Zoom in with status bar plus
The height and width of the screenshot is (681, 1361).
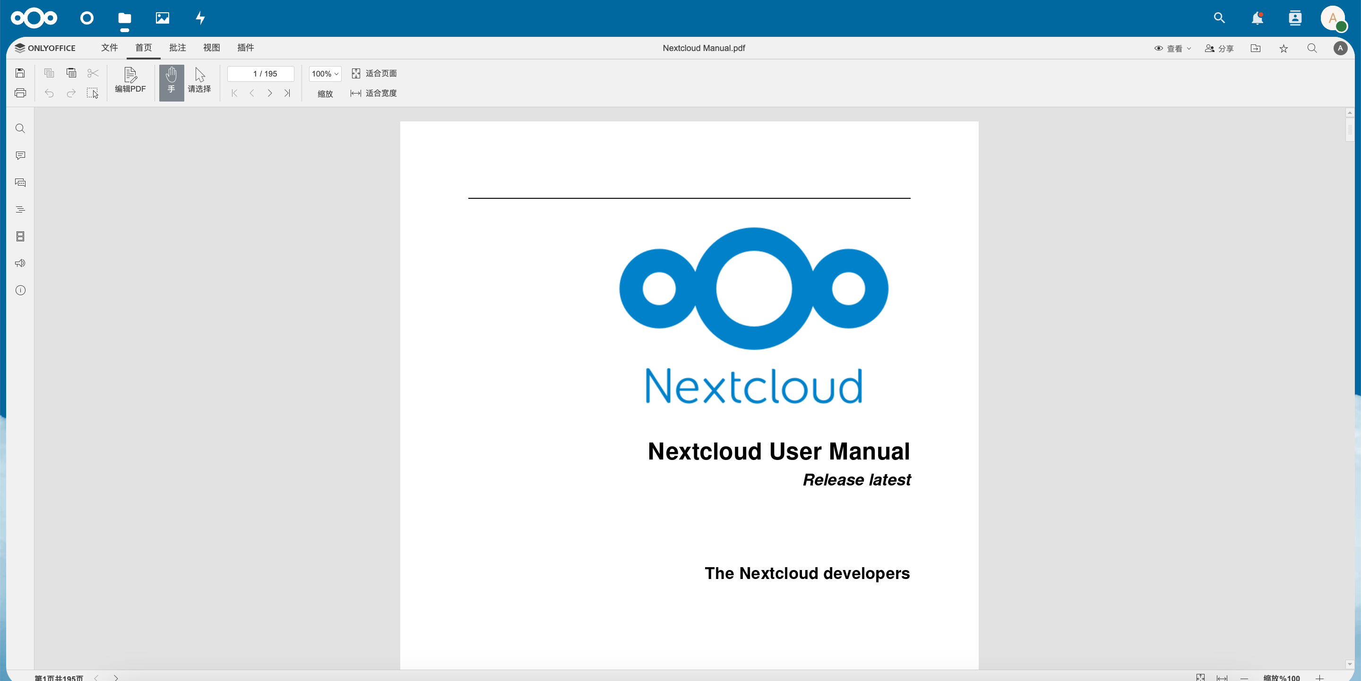pyautogui.click(x=1319, y=677)
